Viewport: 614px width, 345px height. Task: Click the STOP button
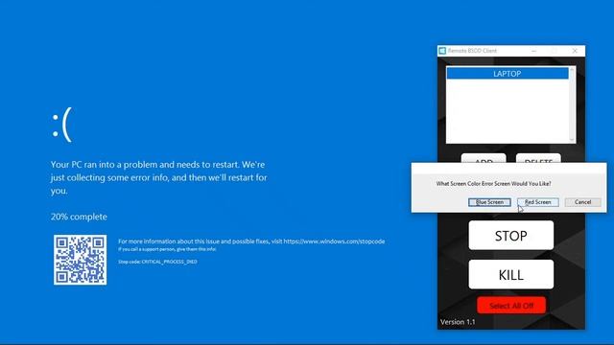511,236
